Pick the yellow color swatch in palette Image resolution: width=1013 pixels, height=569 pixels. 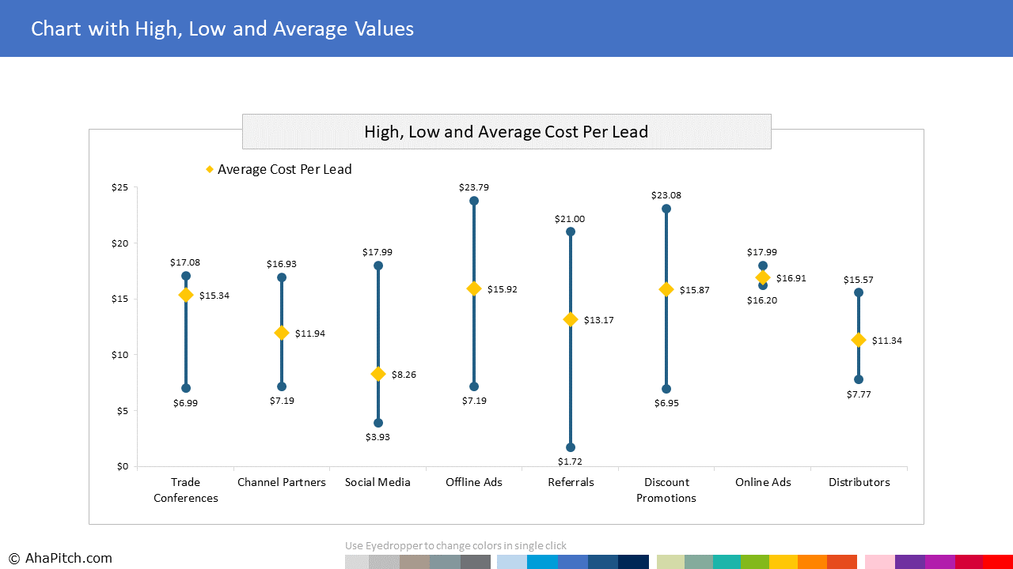[783, 562]
